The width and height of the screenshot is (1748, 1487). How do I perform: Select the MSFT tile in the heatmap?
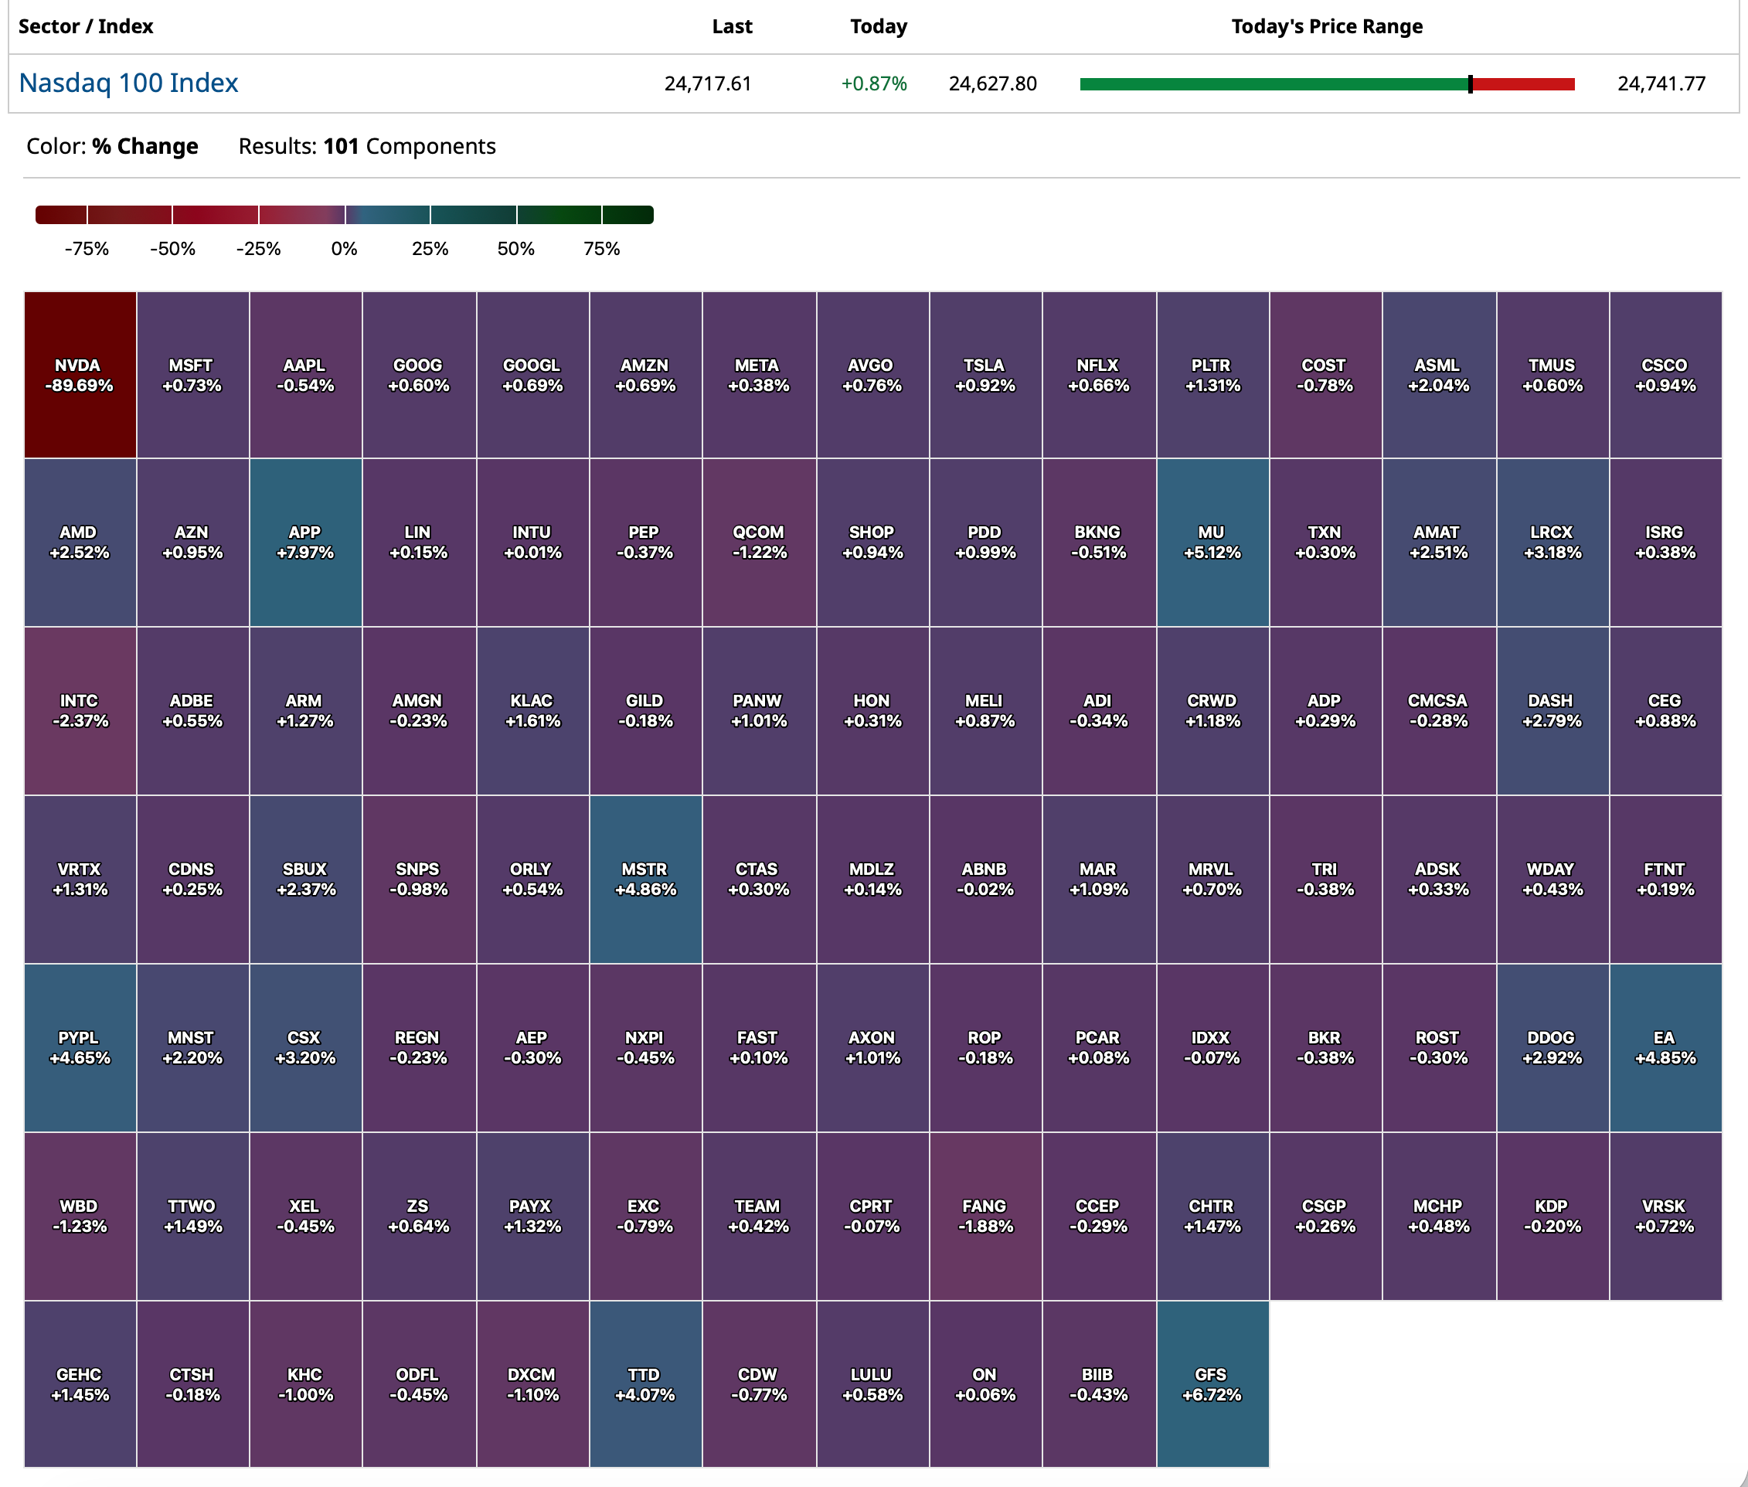tap(193, 375)
